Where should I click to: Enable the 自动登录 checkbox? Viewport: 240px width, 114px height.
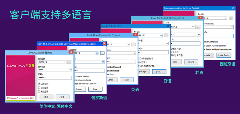[x=39, y=88]
